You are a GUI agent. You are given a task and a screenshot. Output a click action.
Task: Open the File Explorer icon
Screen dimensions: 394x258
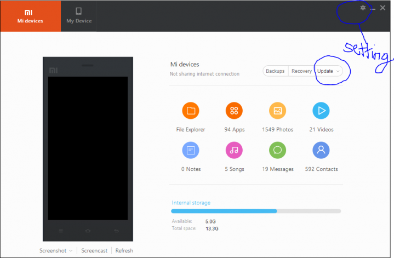191,111
